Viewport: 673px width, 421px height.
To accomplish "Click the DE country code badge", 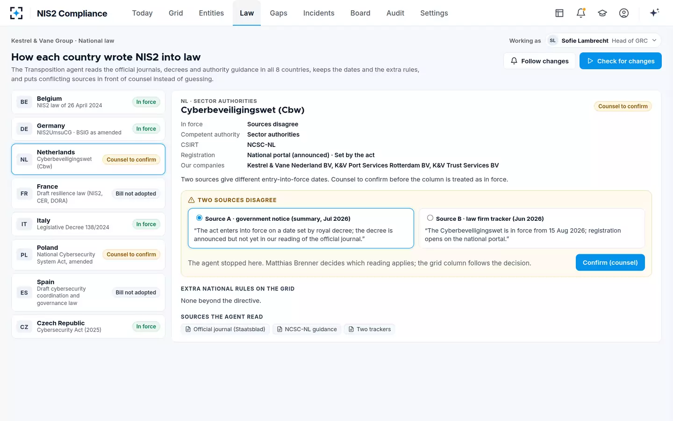I will tap(24, 129).
